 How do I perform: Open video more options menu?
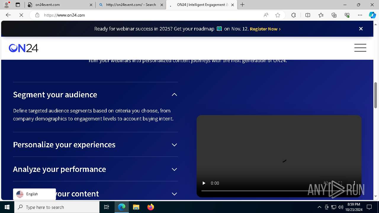pos(354,183)
